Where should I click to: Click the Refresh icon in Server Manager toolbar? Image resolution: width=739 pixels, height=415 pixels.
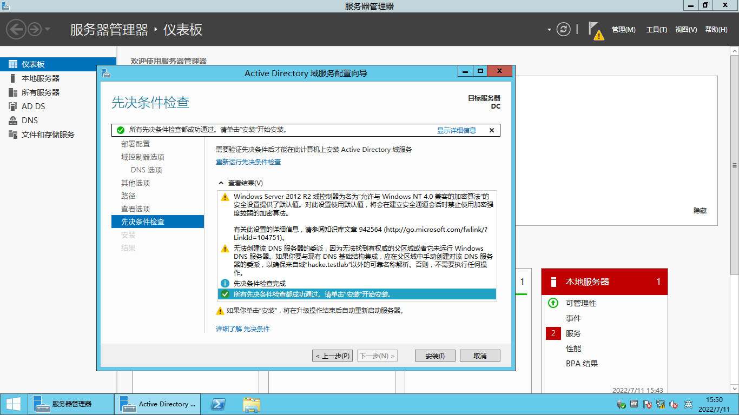coord(564,30)
